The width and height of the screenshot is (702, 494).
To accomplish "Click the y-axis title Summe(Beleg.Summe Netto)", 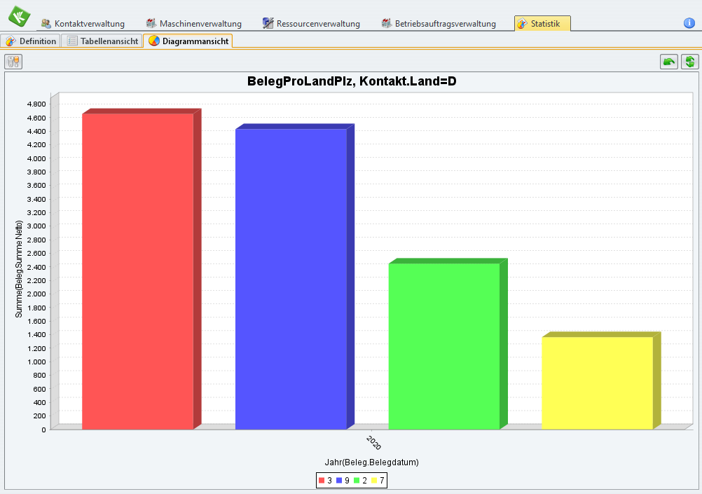I will pyautogui.click(x=19, y=269).
